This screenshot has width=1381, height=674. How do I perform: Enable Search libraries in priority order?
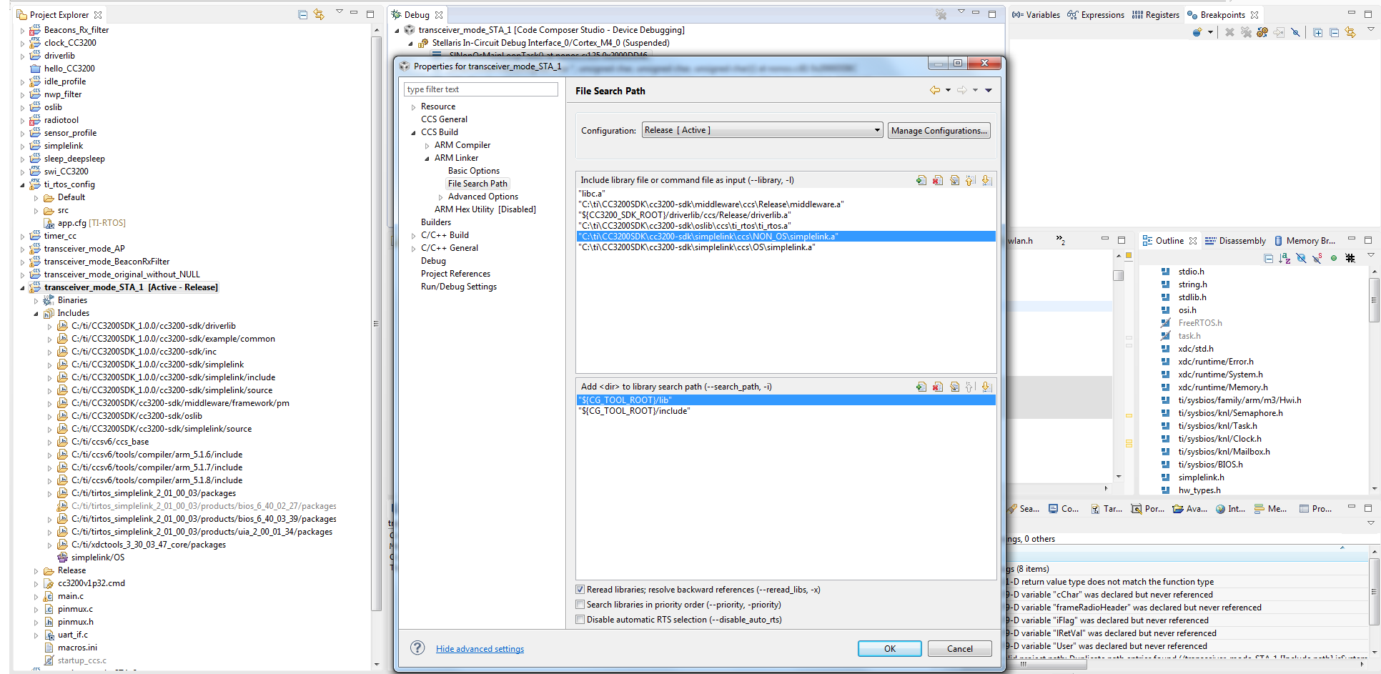tap(580, 605)
